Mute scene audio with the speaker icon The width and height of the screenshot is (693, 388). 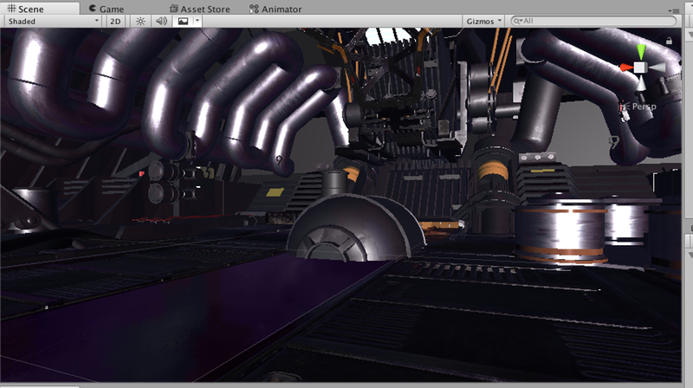(161, 21)
